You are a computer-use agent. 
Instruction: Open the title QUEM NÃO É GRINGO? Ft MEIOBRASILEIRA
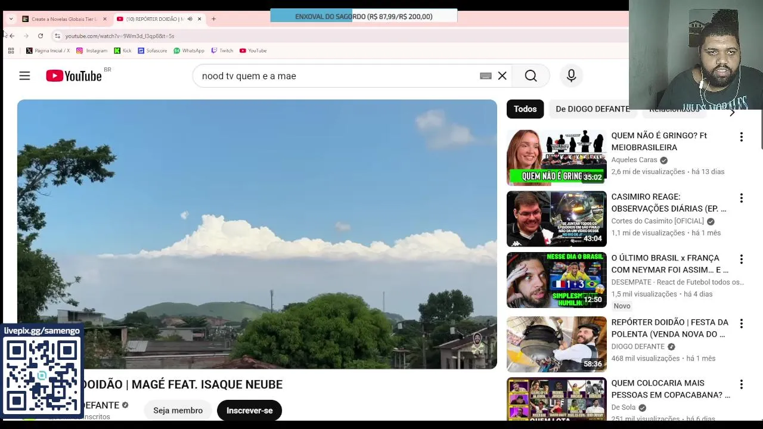coord(659,141)
